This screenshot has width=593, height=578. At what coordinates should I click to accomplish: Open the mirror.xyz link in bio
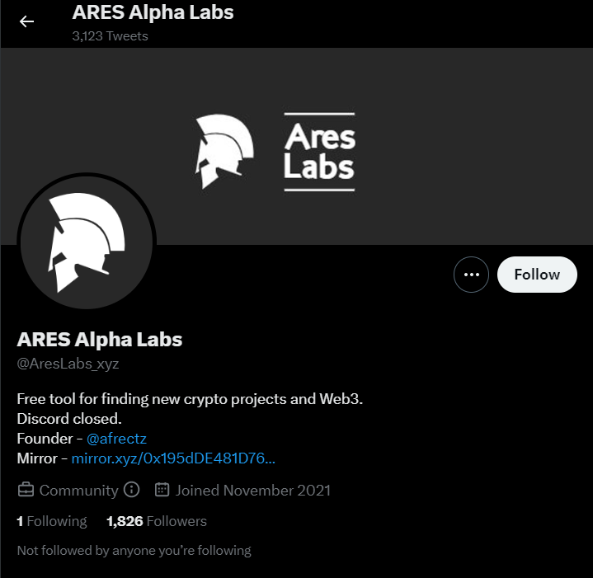click(173, 458)
